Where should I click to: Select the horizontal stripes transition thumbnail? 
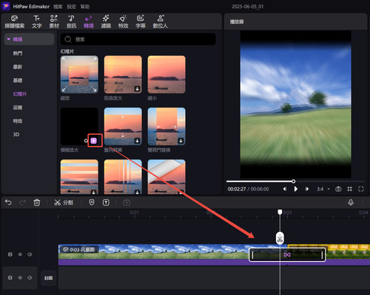(x=79, y=177)
